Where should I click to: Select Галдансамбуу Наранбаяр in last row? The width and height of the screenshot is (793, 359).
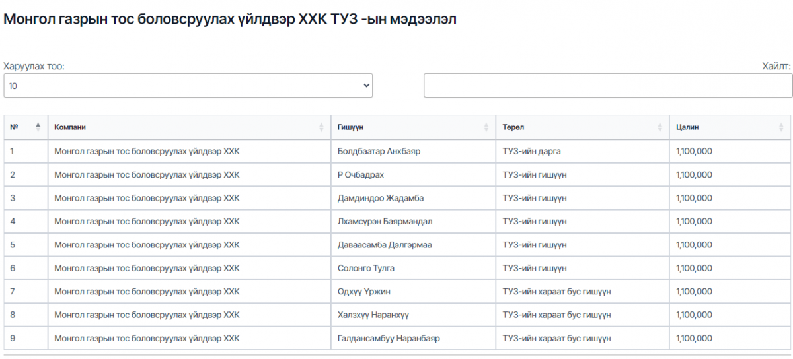click(x=388, y=339)
